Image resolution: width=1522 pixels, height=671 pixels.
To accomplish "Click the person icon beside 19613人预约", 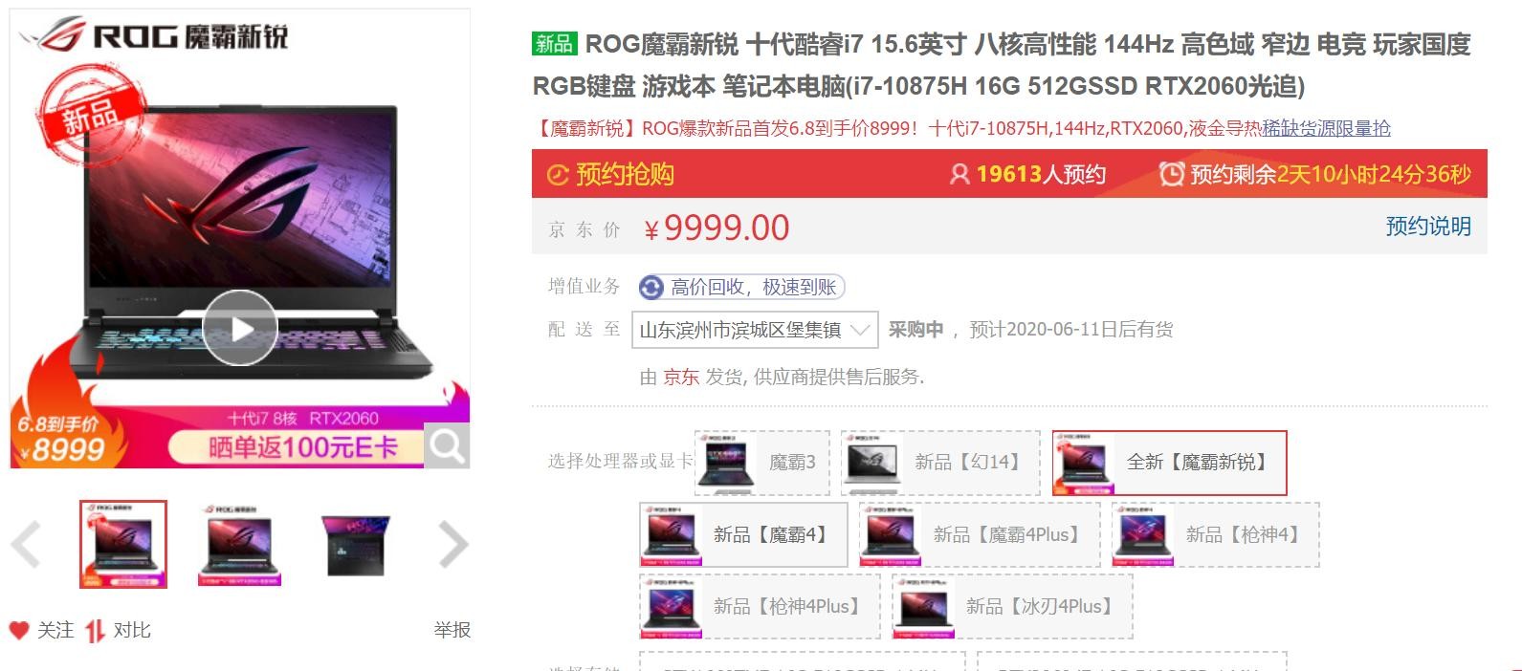I will point(959,174).
